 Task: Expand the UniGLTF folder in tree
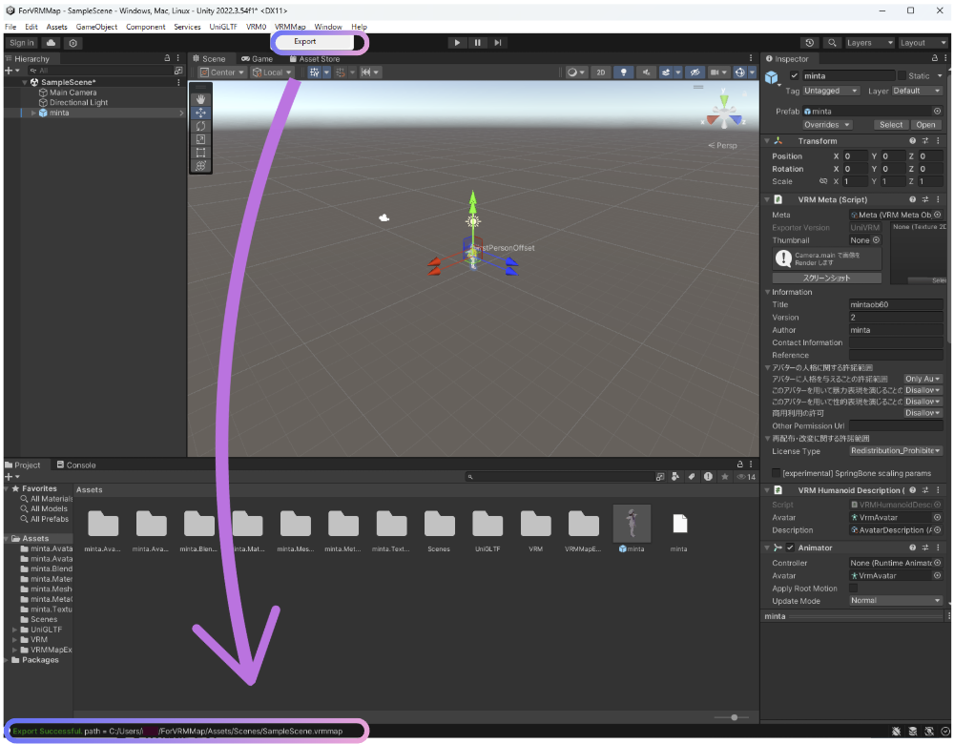pos(14,630)
